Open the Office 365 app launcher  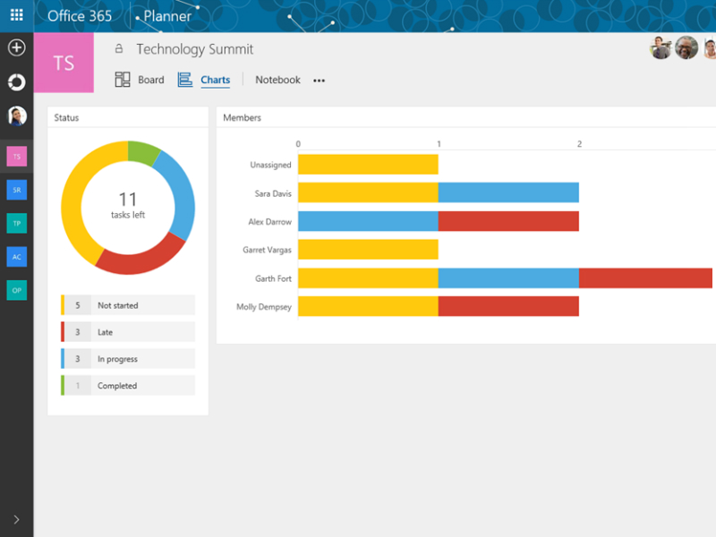click(16, 15)
